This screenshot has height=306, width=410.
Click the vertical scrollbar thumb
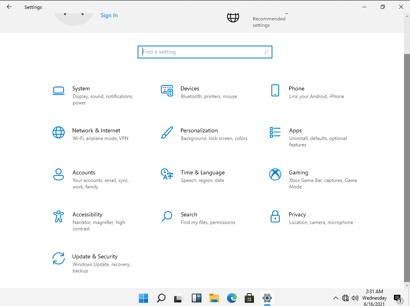[407, 168]
